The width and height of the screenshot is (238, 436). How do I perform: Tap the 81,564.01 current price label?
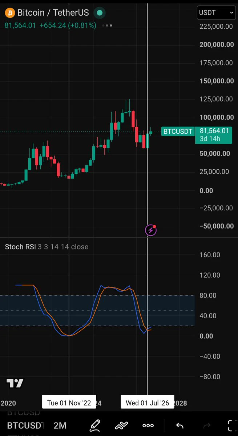[214, 131]
